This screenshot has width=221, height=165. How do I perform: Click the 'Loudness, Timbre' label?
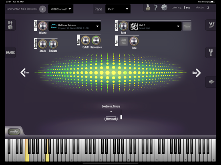[x=111, y=106]
